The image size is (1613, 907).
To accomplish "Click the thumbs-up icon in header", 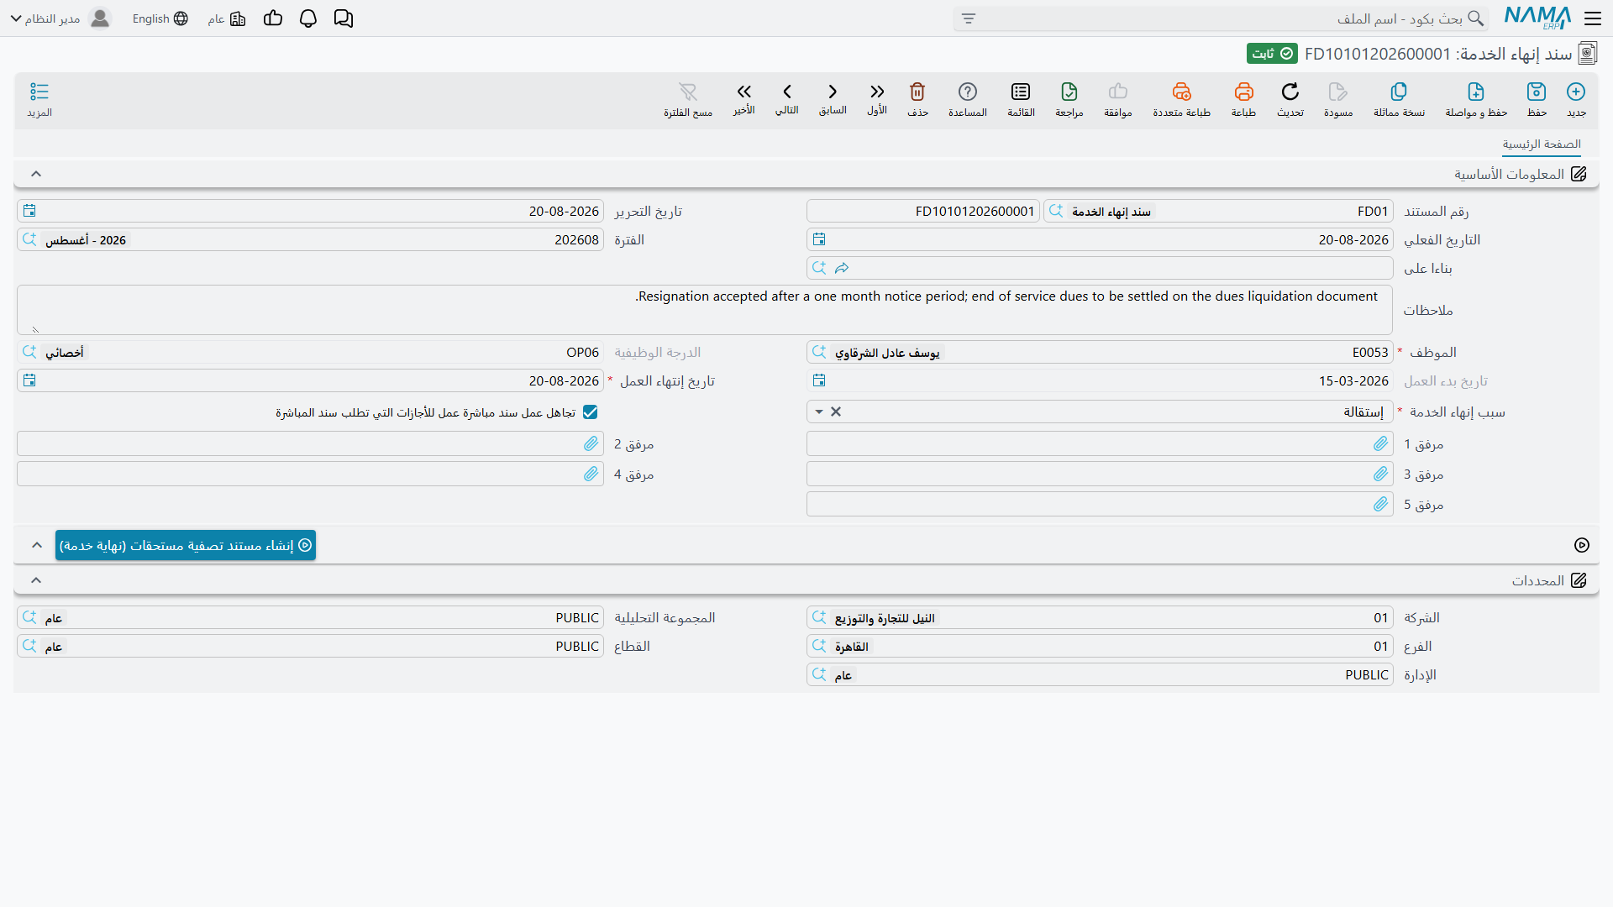I will point(273,18).
